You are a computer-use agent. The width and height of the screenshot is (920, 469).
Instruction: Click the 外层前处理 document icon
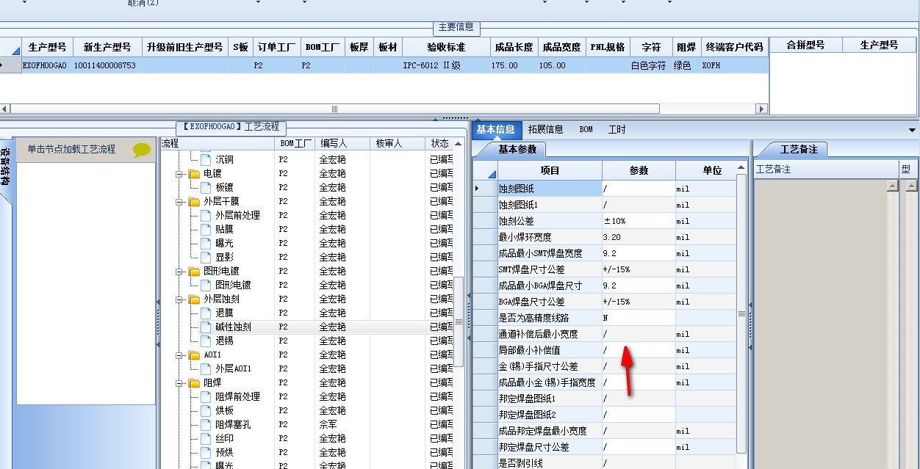206,216
